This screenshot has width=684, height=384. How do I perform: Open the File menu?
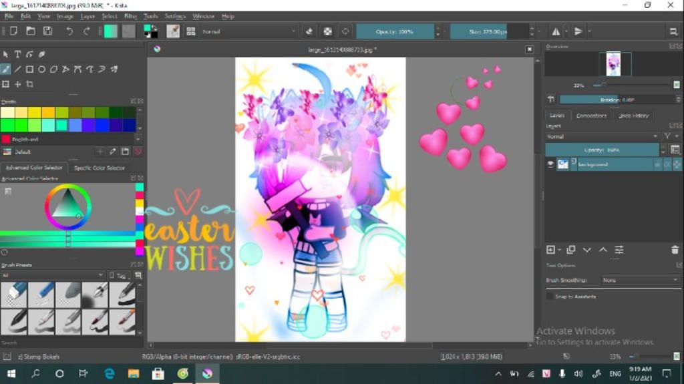(x=9, y=16)
